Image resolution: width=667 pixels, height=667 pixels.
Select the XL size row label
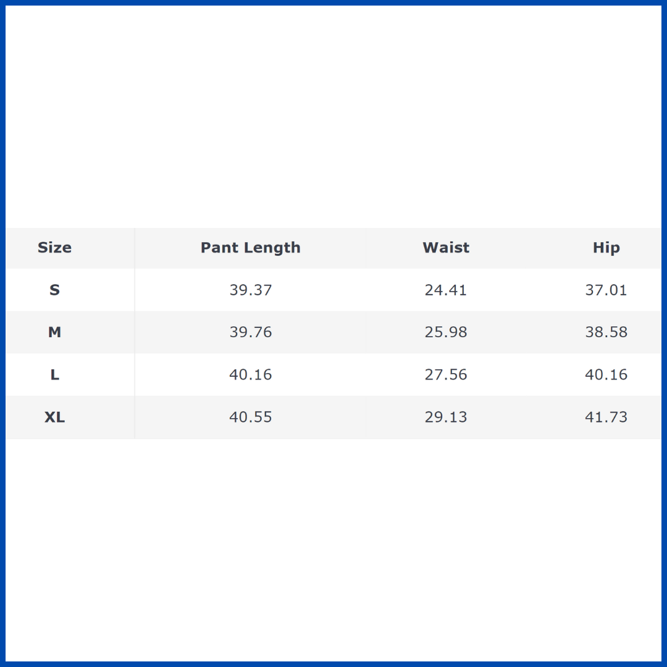click(54, 417)
